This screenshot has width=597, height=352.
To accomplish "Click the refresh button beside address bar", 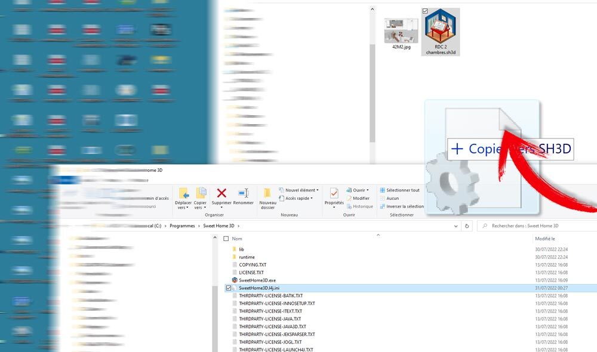I will 467,226.
